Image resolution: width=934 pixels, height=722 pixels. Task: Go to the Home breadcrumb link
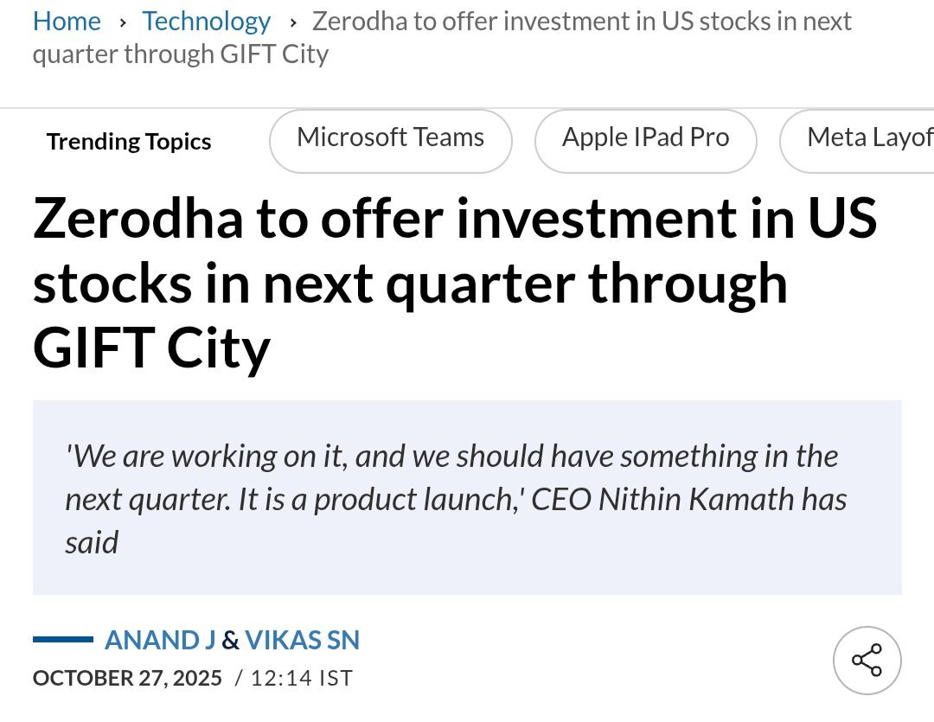[67, 21]
